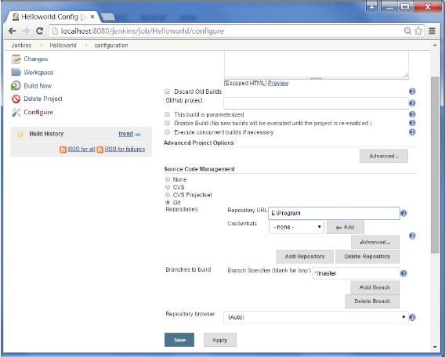
Task: Open the Repository browser dropdown
Action: [316, 317]
